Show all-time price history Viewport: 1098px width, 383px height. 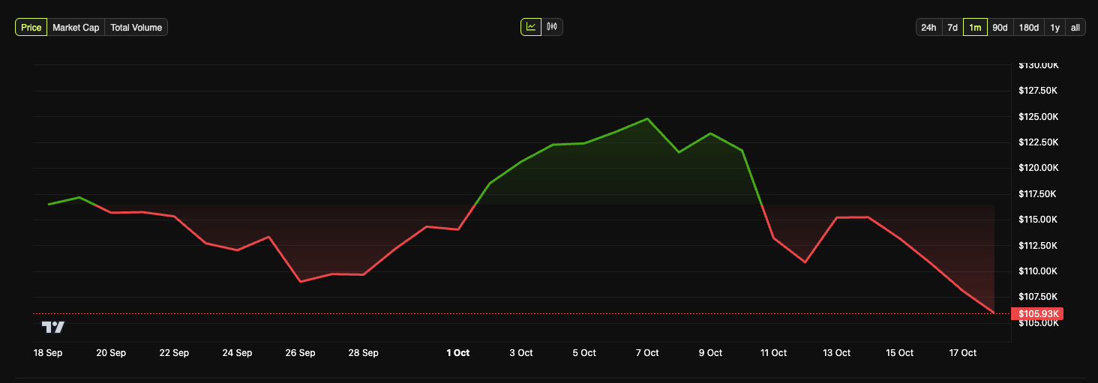[1075, 28]
